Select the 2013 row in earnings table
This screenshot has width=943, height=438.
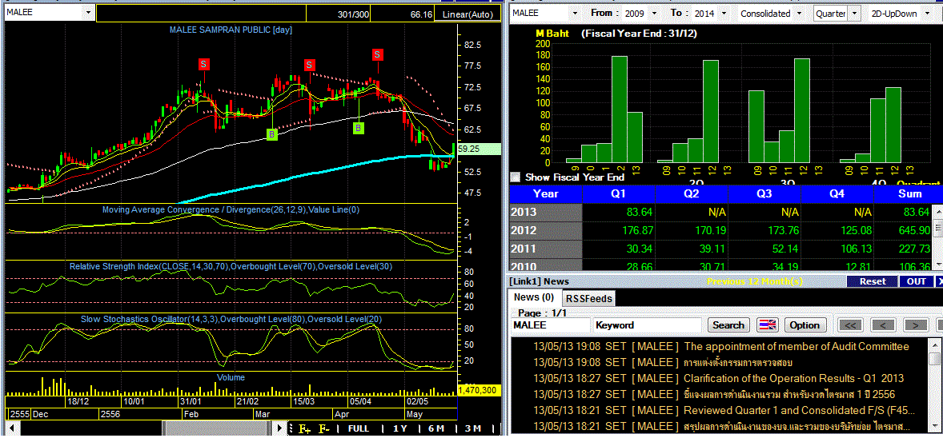point(720,212)
